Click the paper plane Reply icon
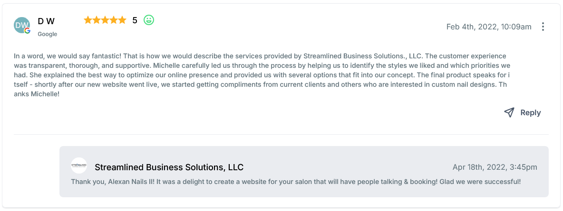563x211 pixels. (509, 112)
